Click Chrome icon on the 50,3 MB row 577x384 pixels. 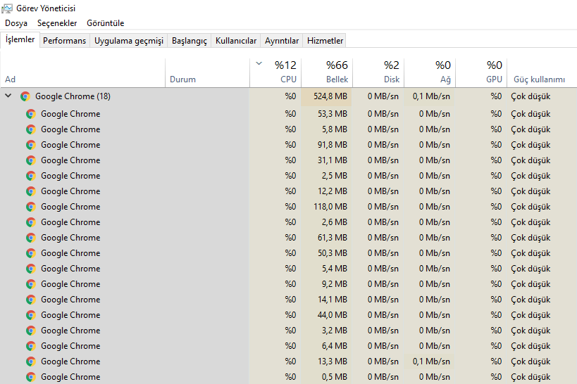[x=31, y=252]
